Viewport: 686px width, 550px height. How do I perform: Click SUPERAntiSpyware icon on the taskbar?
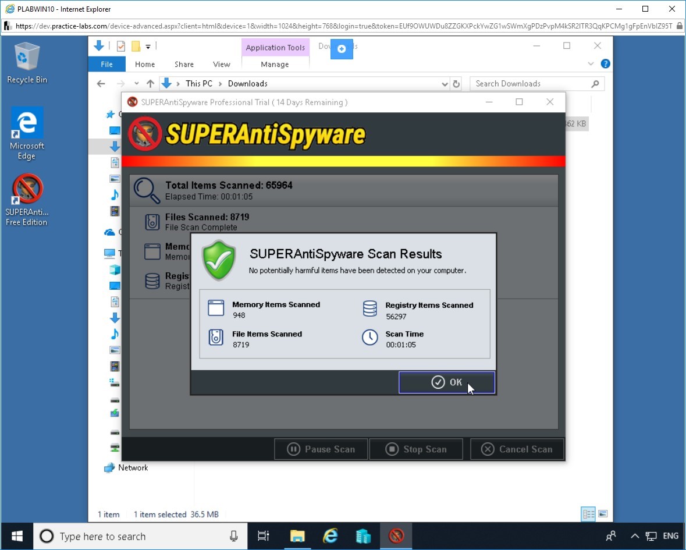(396, 536)
